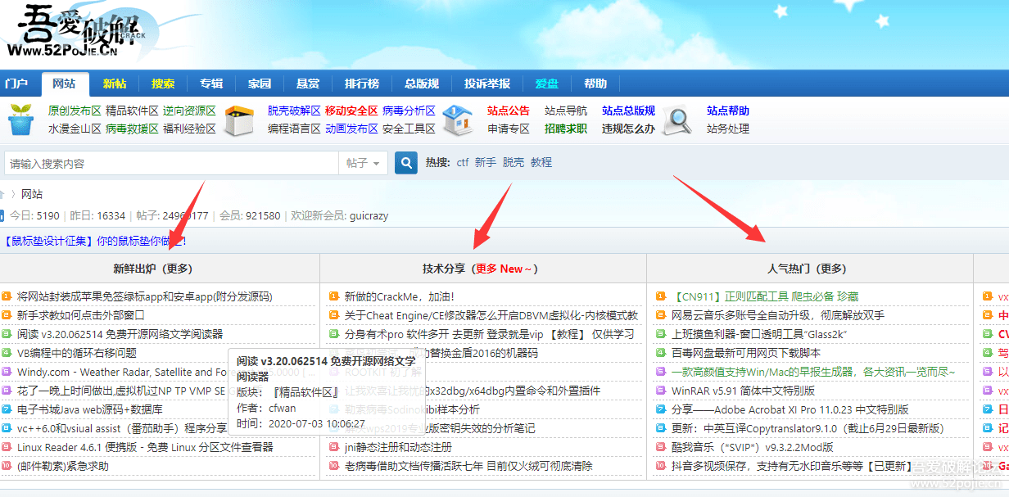The width and height of the screenshot is (1009, 497).
Task: Click rank 3 icon beside 阅读 v3.20.062514
Action: [x=7, y=334]
